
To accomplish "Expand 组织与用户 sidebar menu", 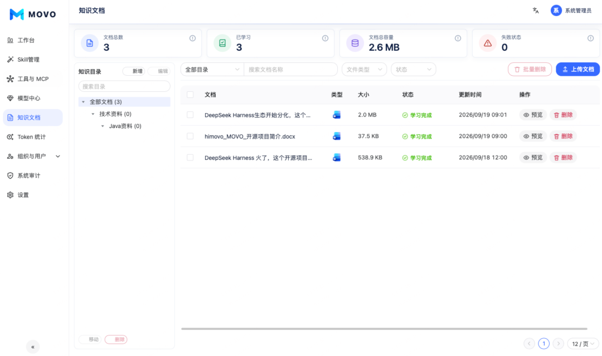I will (x=33, y=156).
